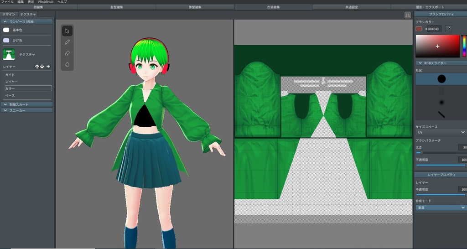
Task: Select the cursor selection tool
Action: (x=67, y=31)
